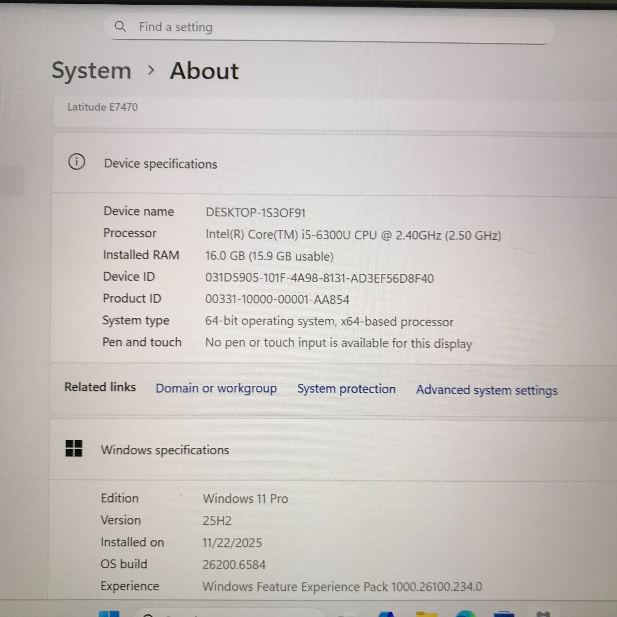Screen dimensions: 617x617
Task: Click the Device ID label
Action: pos(129,276)
